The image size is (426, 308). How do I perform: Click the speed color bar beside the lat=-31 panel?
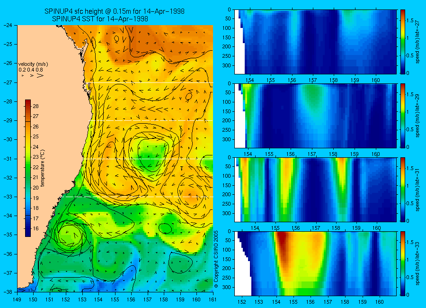click(x=402, y=190)
